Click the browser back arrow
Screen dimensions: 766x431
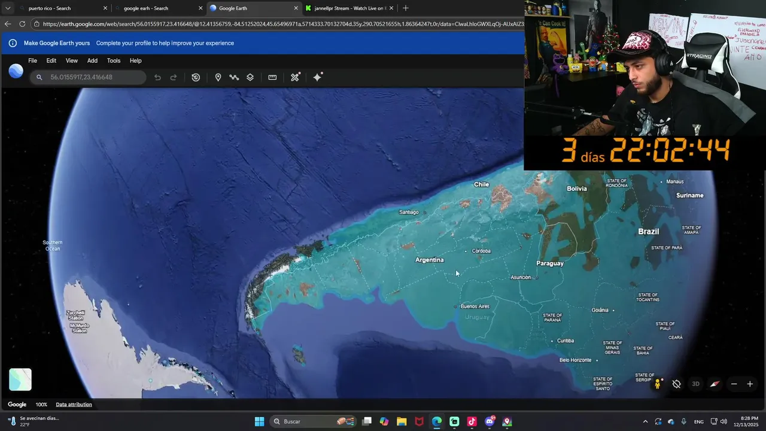[x=8, y=24]
